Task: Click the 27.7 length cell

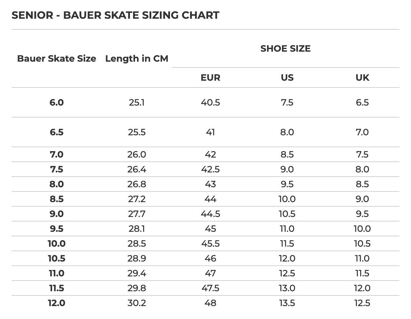Action: point(137,214)
